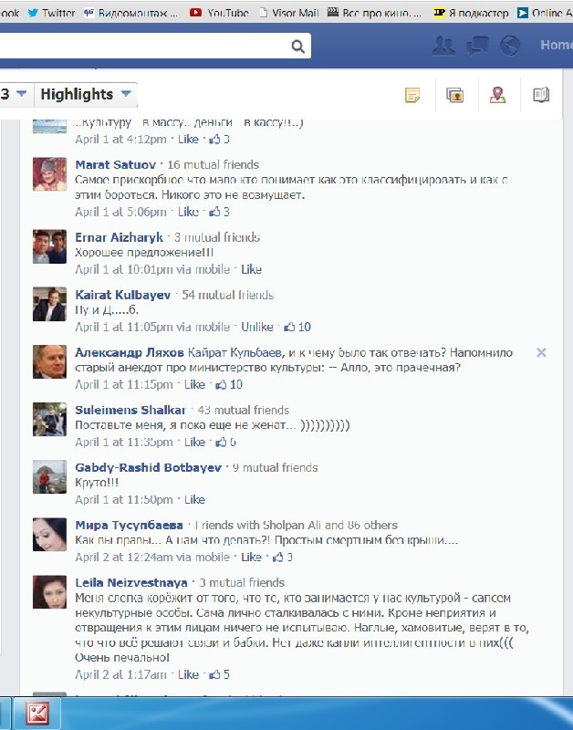The height and width of the screenshot is (730, 573).
Task: Click the status note icon
Action: coord(412,95)
